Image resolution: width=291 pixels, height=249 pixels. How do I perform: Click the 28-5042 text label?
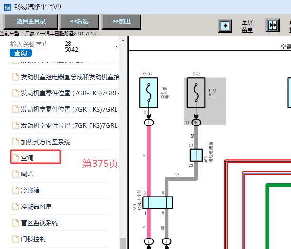tap(71, 47)
